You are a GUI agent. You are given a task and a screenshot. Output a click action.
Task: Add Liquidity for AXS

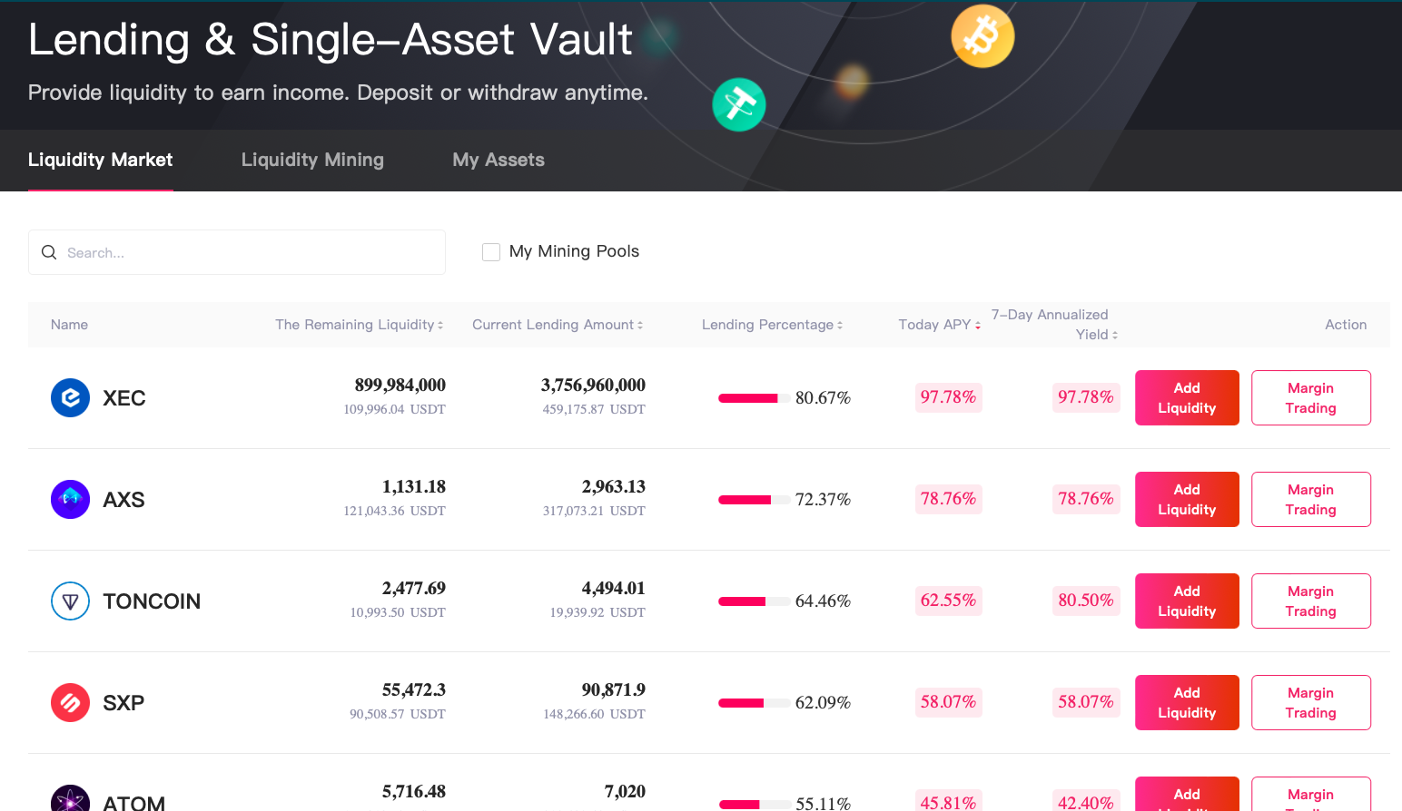pyautogui.click(x=1187, y=499)
